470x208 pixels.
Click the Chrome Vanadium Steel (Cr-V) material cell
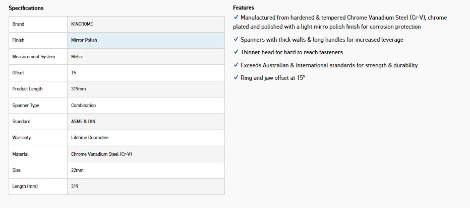coord(101,154)
